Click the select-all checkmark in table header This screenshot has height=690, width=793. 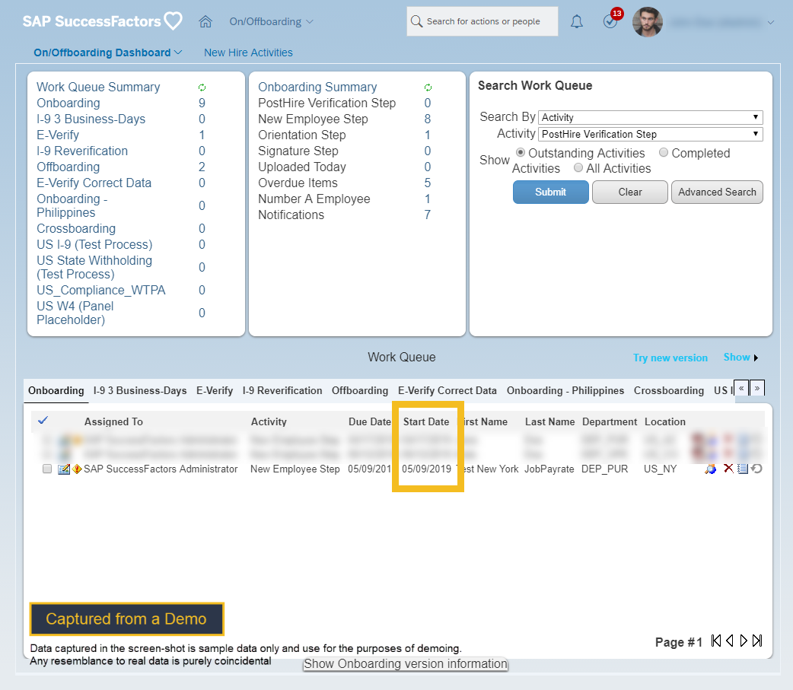[43, 420]
